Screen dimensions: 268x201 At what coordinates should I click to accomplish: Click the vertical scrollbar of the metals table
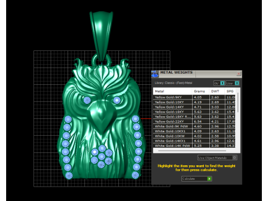238,103
